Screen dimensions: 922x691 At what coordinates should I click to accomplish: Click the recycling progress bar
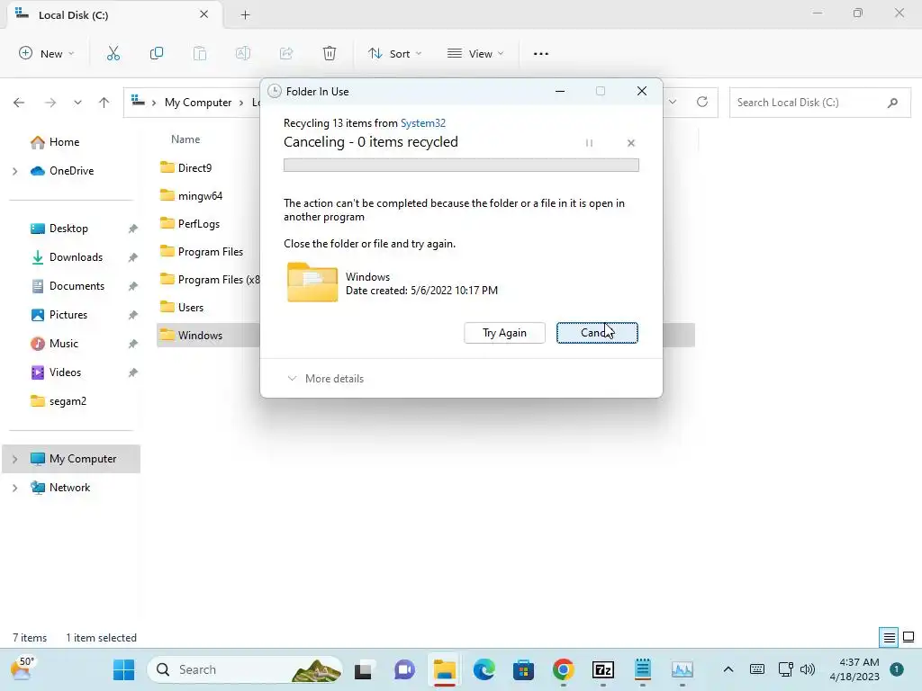(x=461, y=166)
